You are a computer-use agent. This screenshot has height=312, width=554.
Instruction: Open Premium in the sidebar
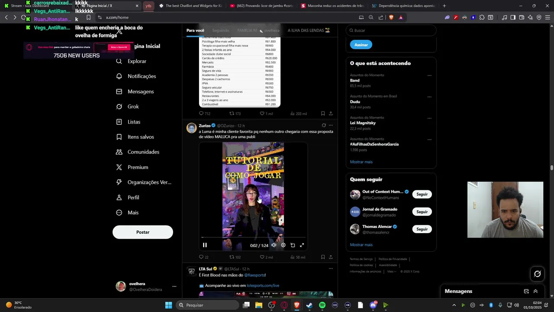click(x=132, y=167)
